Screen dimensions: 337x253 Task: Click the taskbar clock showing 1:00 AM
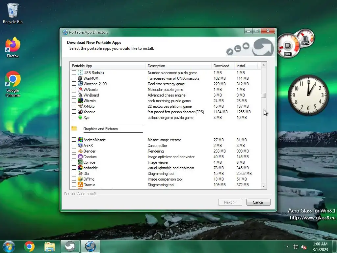(320, 246)
